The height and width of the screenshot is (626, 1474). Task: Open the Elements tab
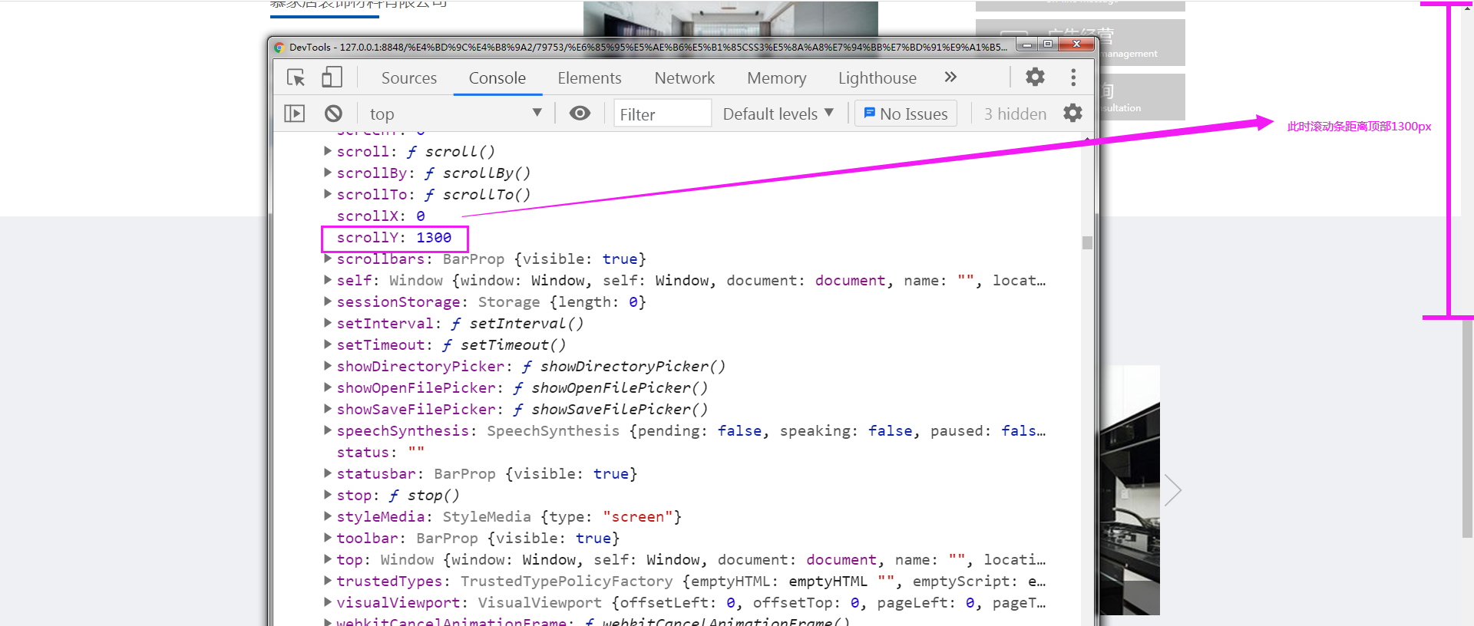[590, 78]
